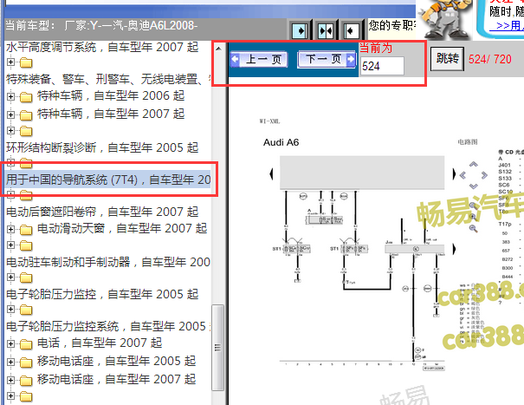Viewport: 524px width, 405px height.
Task: Select 电话，自车型年 2007 起
Action: (100, 343)
